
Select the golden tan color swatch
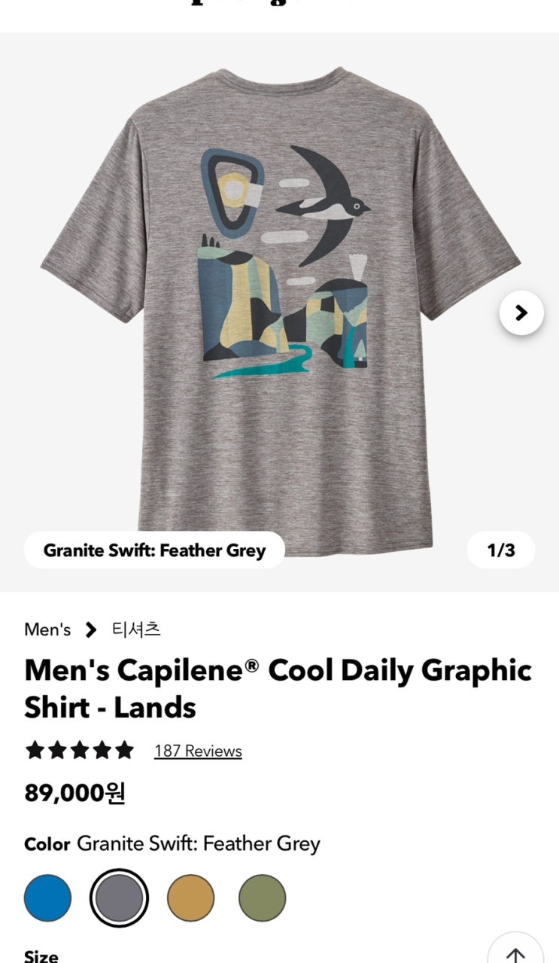pyautogui.click(x=190, y=898)
